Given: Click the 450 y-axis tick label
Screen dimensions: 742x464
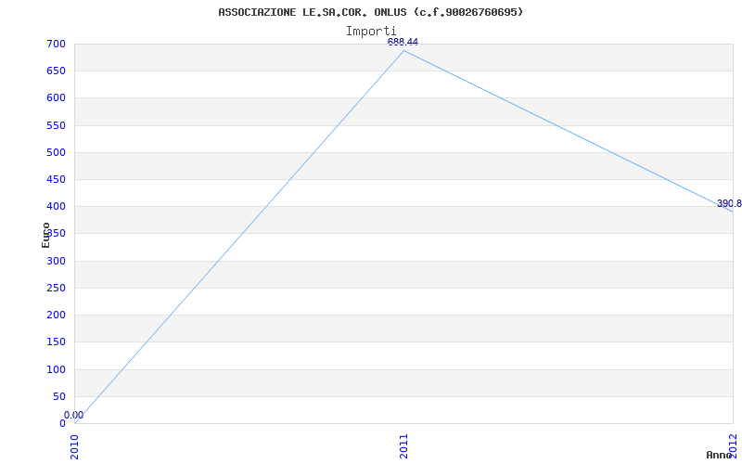Looking at the screenshot, I should 56,179.
